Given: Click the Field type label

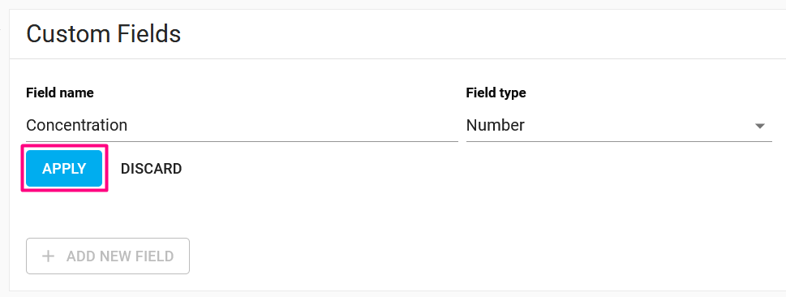Looking at the screenshot, I should 496,93.
